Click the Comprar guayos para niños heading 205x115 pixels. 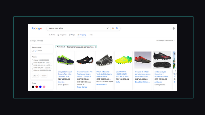click(80, 47)
